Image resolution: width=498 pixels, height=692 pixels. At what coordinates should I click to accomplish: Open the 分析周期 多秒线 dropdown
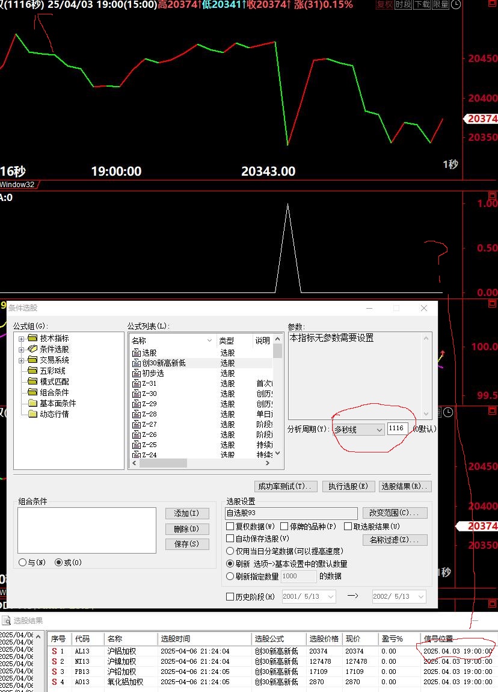pyautogui.click(x=358, y=430)
